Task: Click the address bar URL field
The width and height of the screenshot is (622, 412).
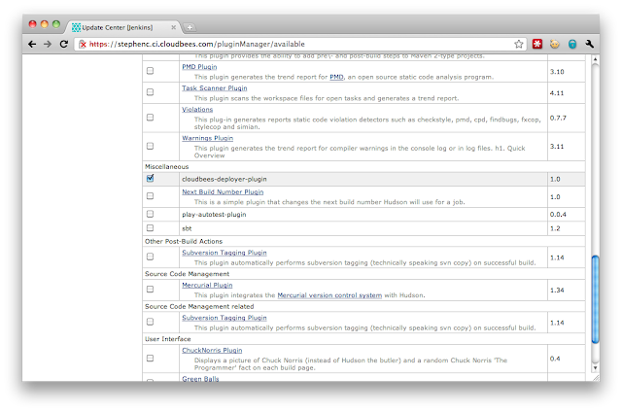Action: pos(292,44)
